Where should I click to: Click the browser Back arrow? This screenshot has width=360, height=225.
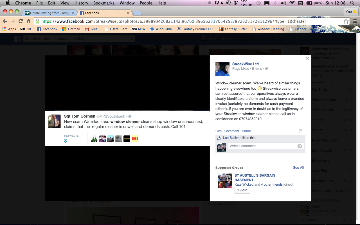click(x=5, y=21)
